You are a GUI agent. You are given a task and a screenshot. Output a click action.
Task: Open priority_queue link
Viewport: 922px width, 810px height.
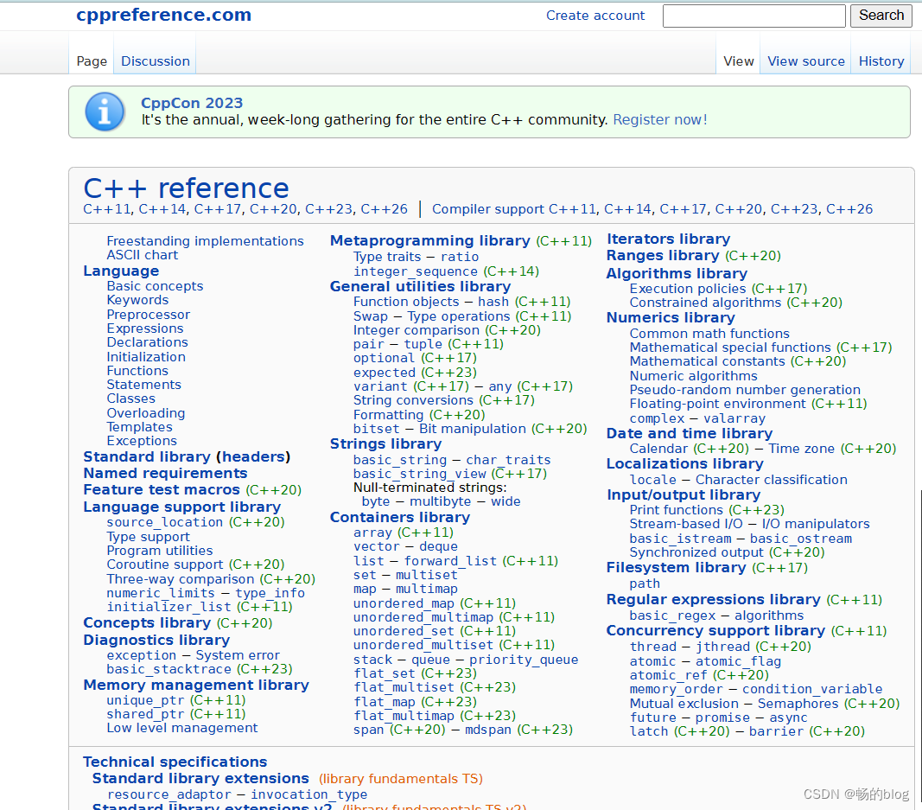coord(524,660)
